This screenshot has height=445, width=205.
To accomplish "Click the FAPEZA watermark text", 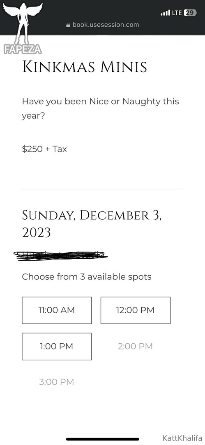I will pyautogui.click(x=23, y=49).
